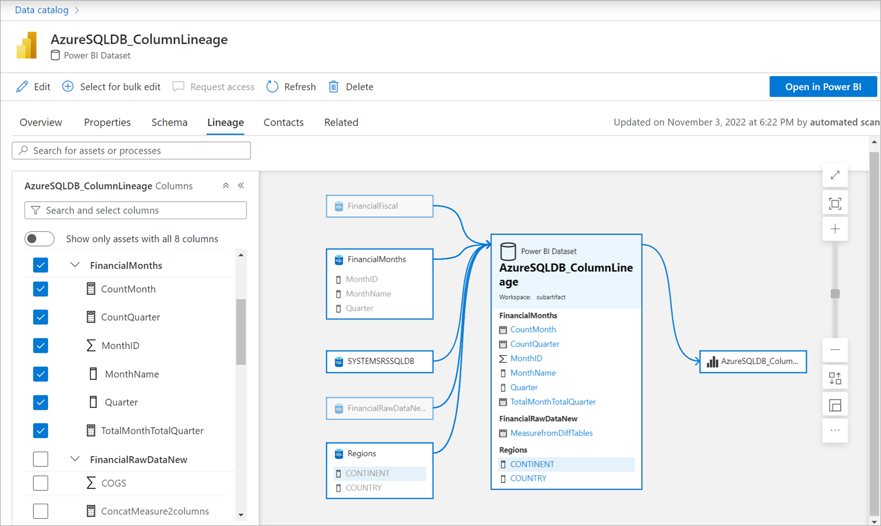The height and width of the screenshot is (526, 881).
Task: Click the zoom slider handle
Action: point(835,294)
